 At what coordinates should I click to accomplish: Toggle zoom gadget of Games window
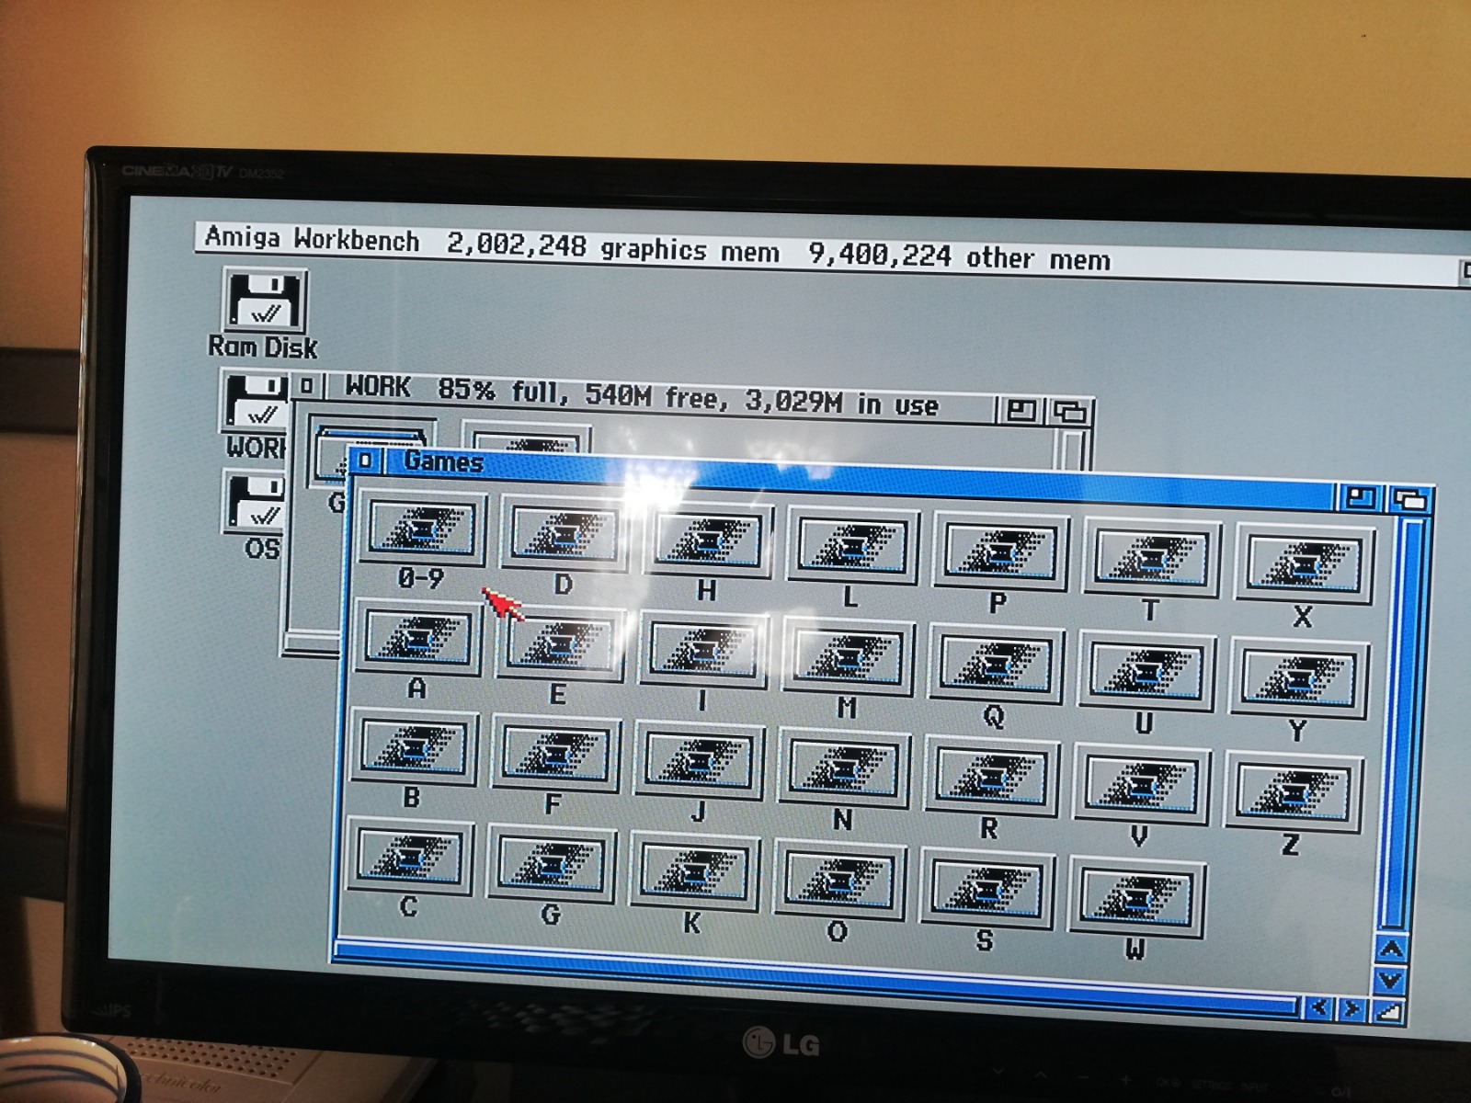point(1361,498)
